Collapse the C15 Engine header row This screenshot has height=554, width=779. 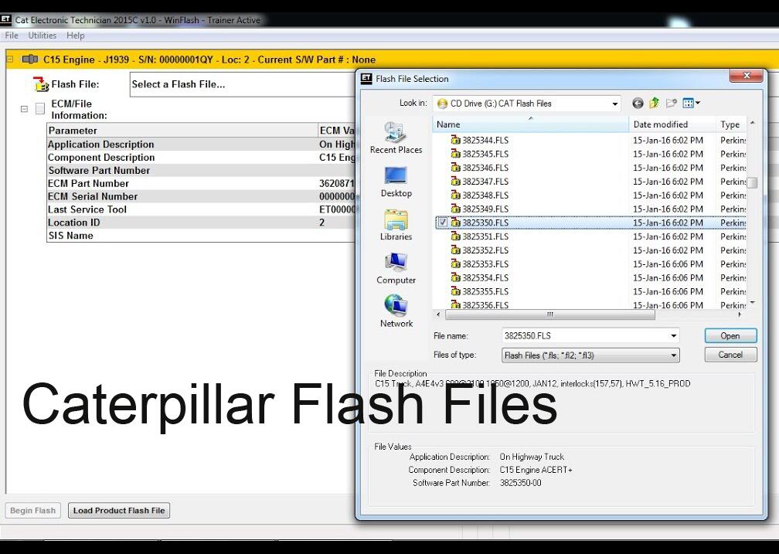(x=10, y=59)
